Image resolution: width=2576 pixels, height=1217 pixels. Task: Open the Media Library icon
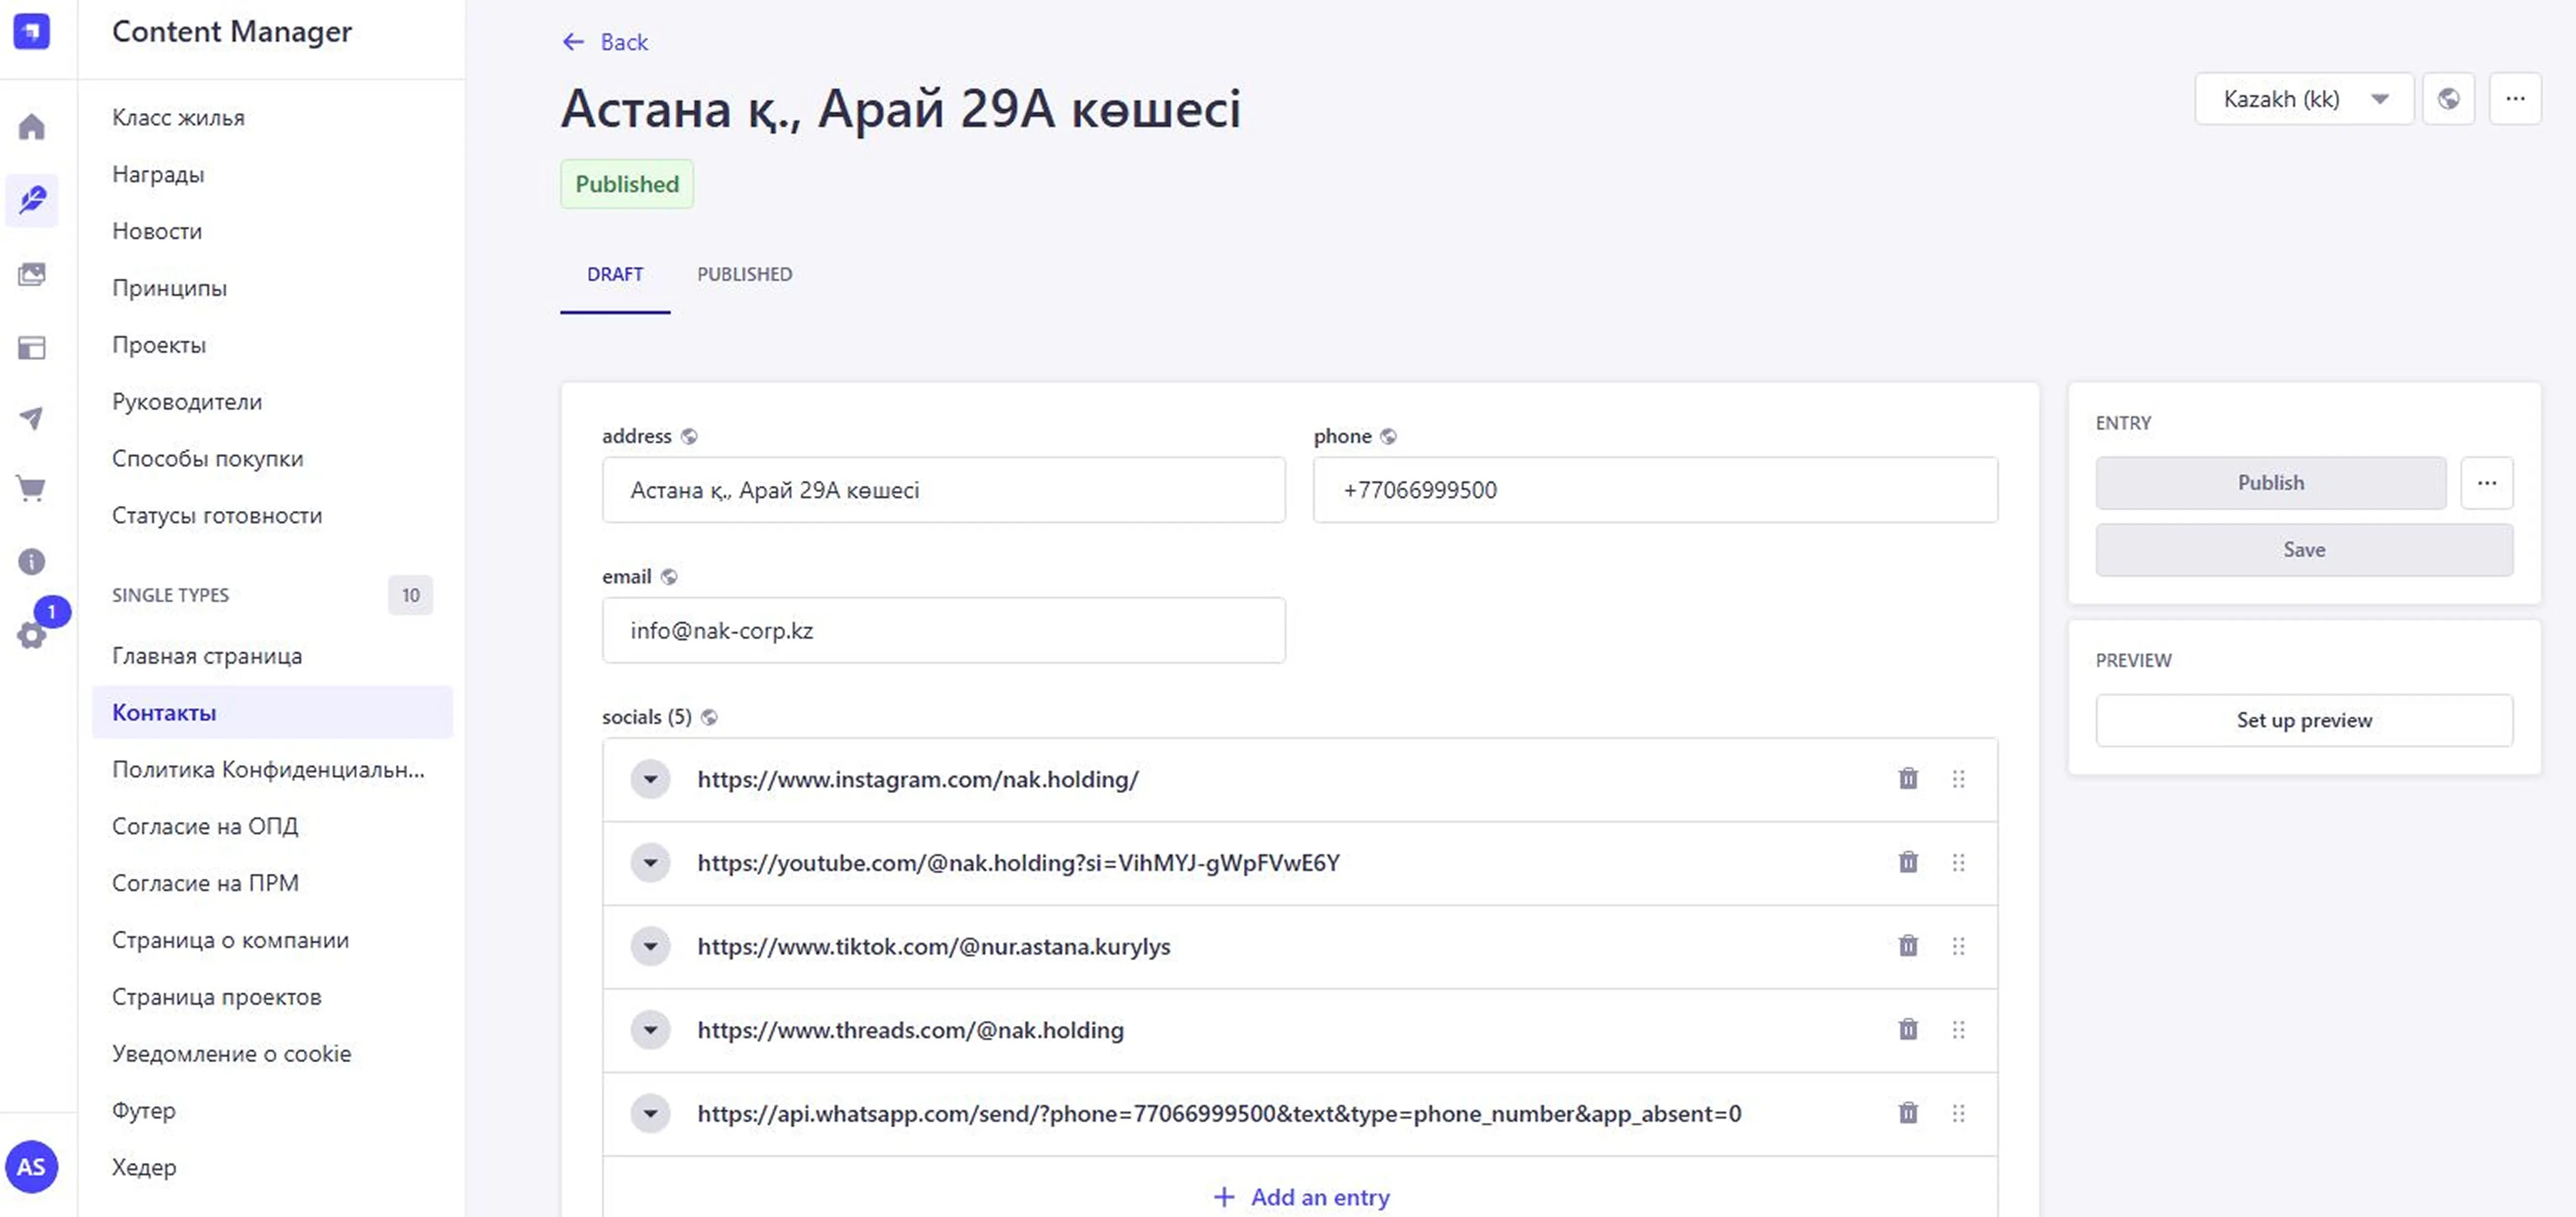[x=32, y=274]
